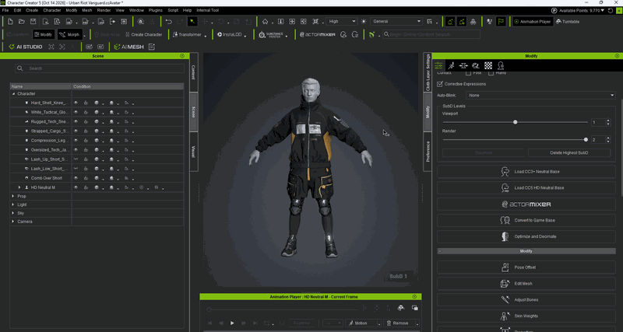623x332 pixels.
Task: Expand the Prop tree node
Action: [13, 197]
